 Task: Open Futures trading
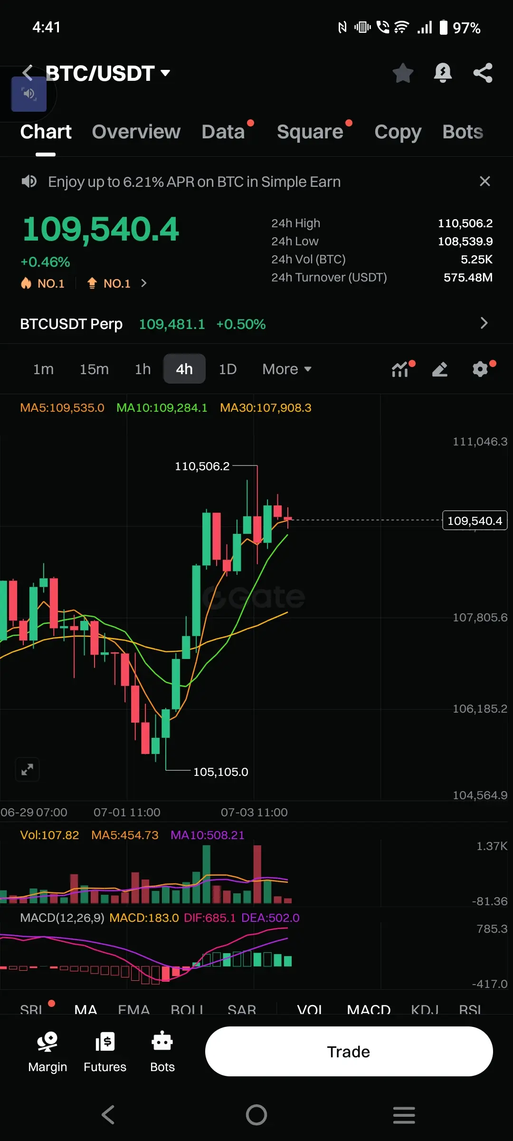105,1052
